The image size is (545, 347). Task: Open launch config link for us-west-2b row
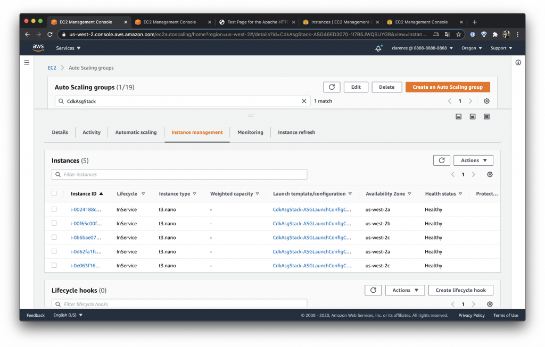click(312, 224)
